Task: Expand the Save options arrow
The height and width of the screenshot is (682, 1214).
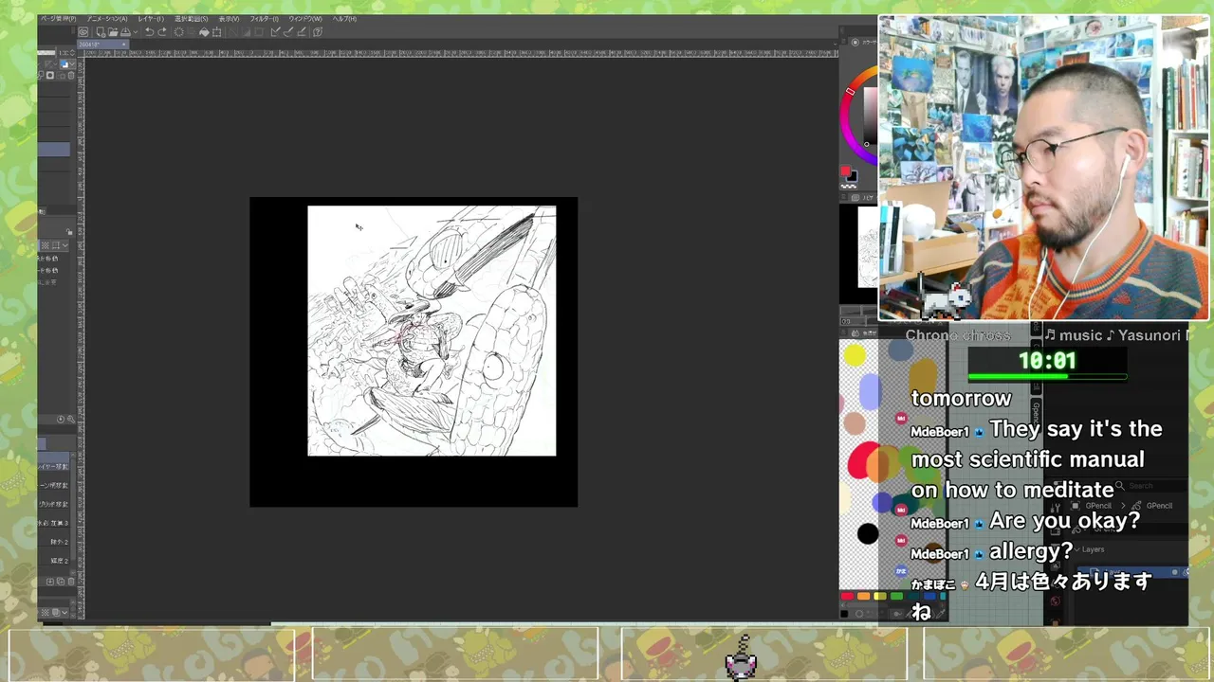Action: (136, 32)
